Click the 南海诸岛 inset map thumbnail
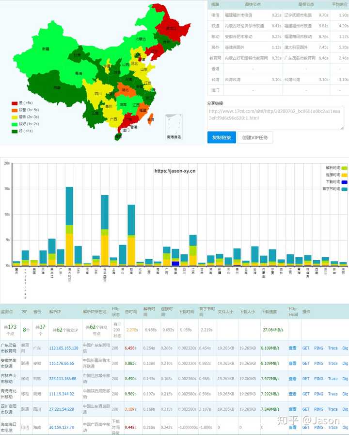Viewport: 349px width, 435px height. point(173,127)
